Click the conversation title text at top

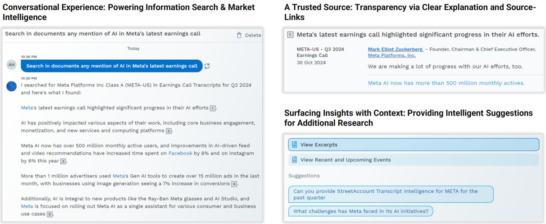coord(103,34)
